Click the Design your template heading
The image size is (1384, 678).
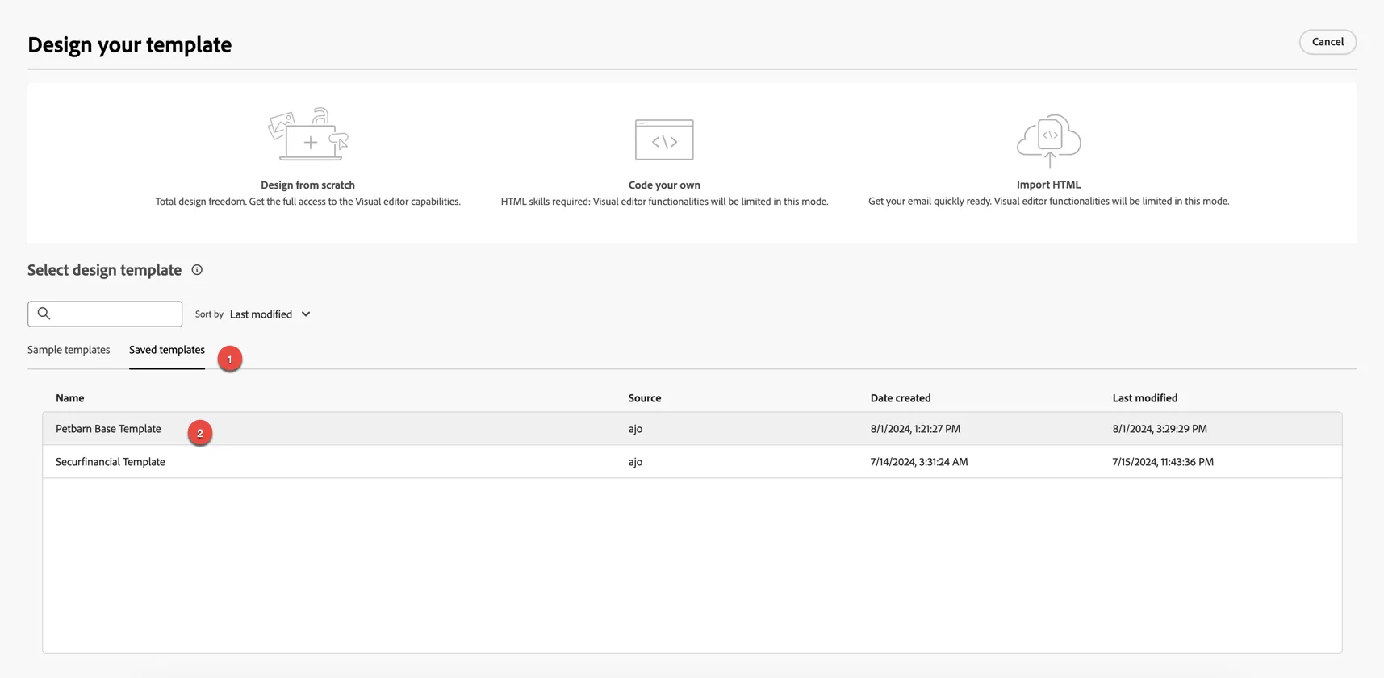pos(129,44)
